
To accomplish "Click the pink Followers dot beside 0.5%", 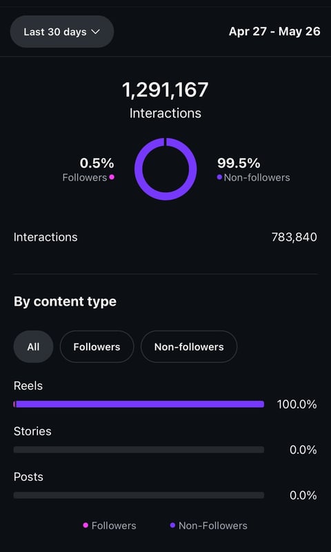I will (x=112, y=177).
